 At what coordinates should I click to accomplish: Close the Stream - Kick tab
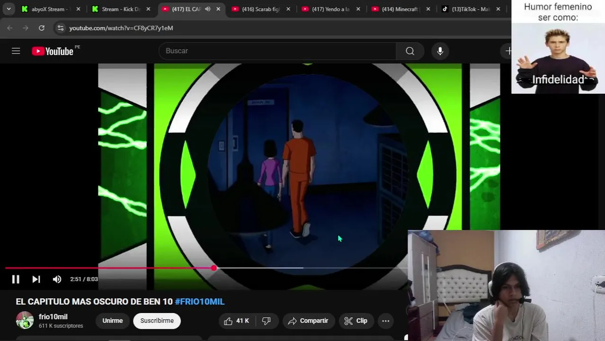[x=148, y=9]
